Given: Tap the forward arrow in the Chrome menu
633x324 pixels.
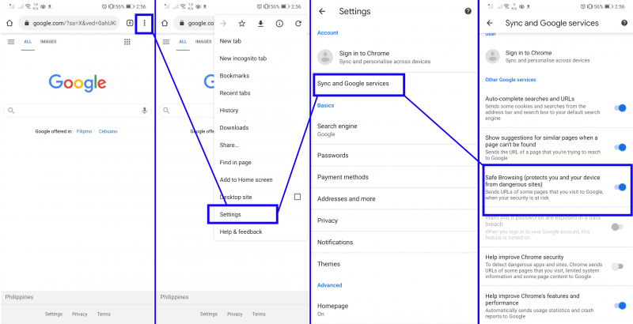Looking at the screenshot, I should point(223,24).
